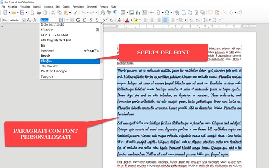Insert a table with the table icon
The width and height of the screenshot is (269, 168).
(x=123, y=13)
